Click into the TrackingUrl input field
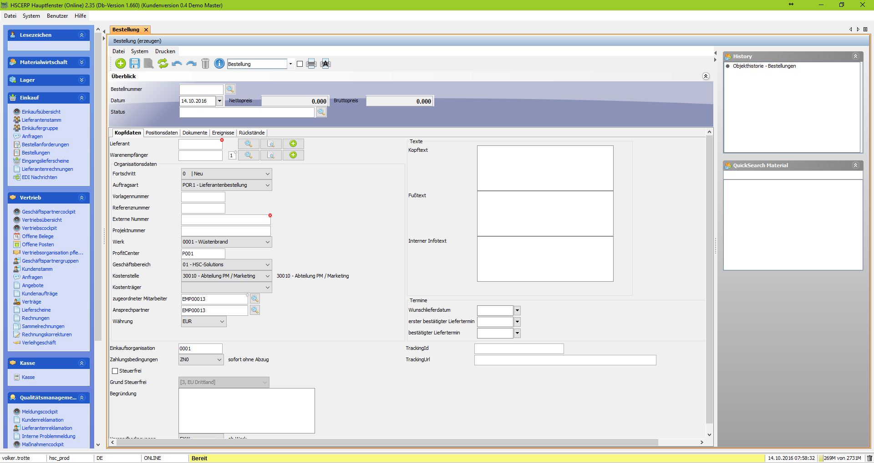Image resolution: width=874 pixels, height=463 pixels. pyautogui.click(x=565, y=360)
